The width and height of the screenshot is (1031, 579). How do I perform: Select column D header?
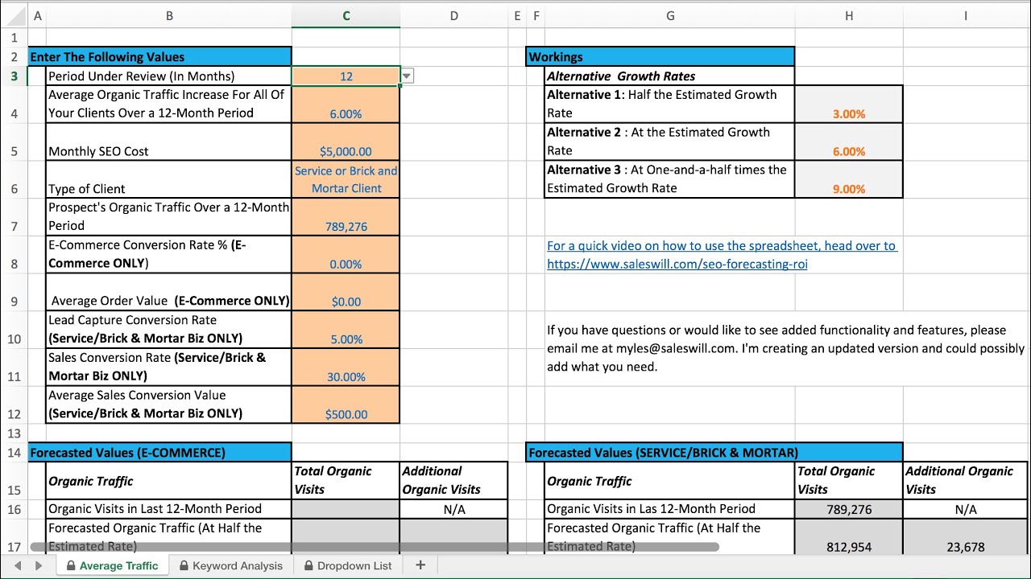point(454,15)
